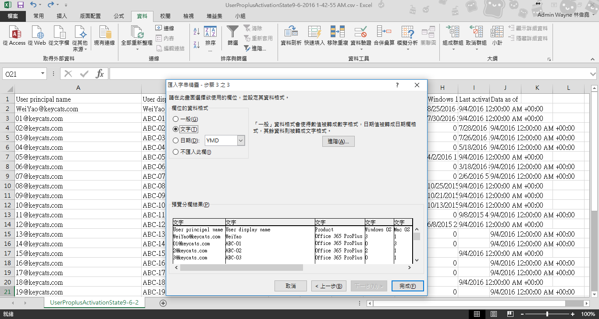This screenshot has width=599, height=319.
Task: Open the YMD date format dropdown
Action: pos(240,141)
